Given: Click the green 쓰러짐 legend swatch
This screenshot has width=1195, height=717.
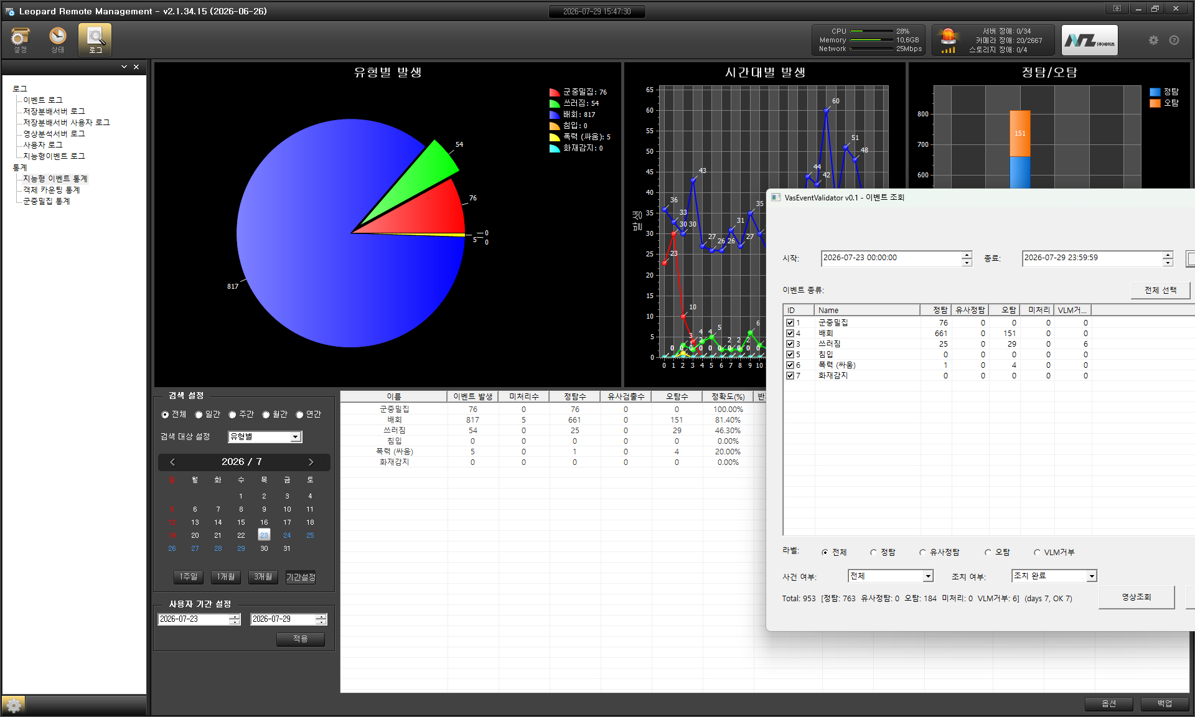Looking at the screenshot, I should (x=555, y=103).
